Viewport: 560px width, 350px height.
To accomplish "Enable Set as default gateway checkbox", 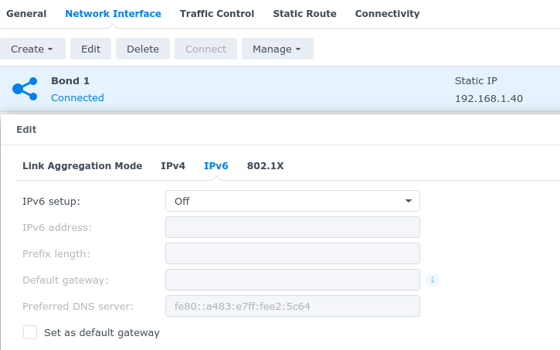I will point(30,332).
